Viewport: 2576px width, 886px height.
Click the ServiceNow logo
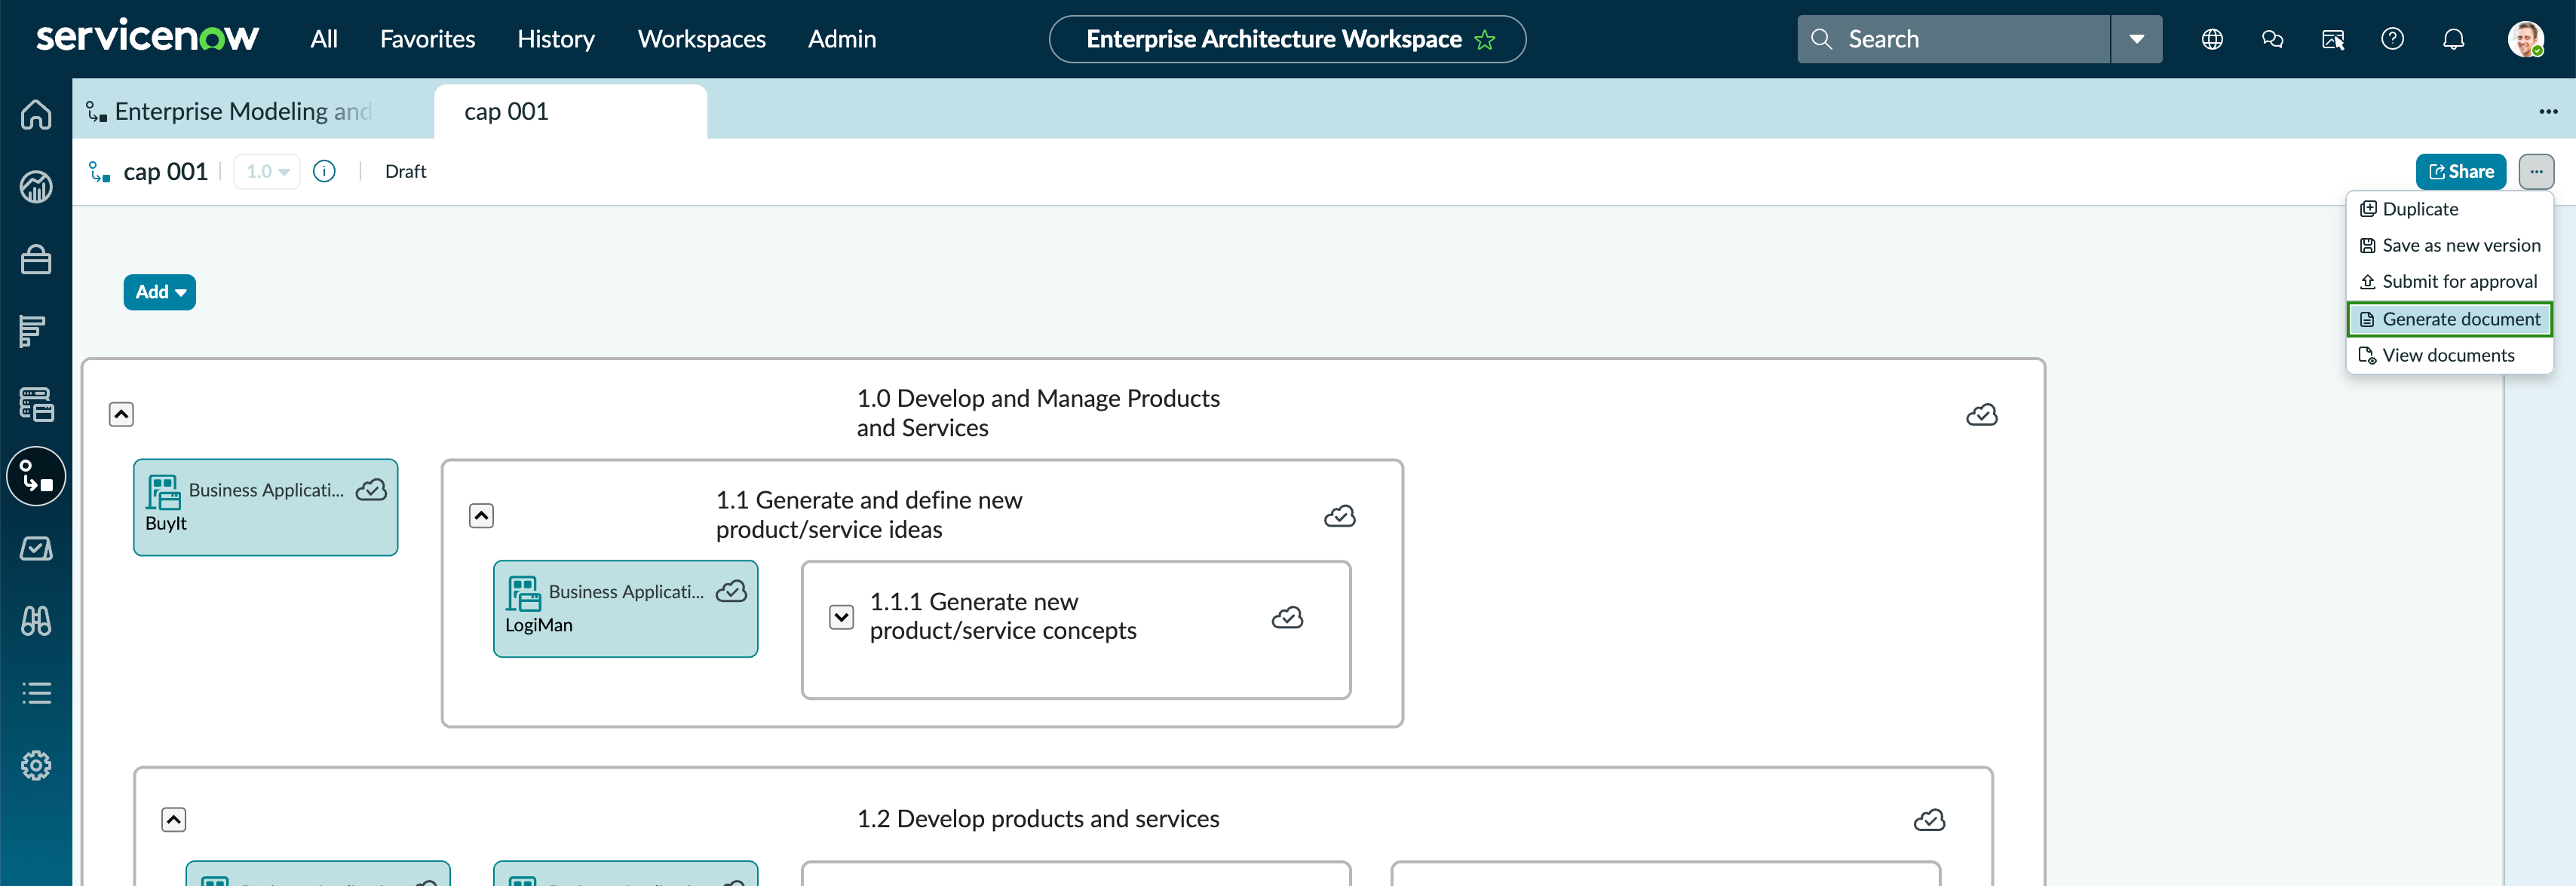tap(147, 37)
